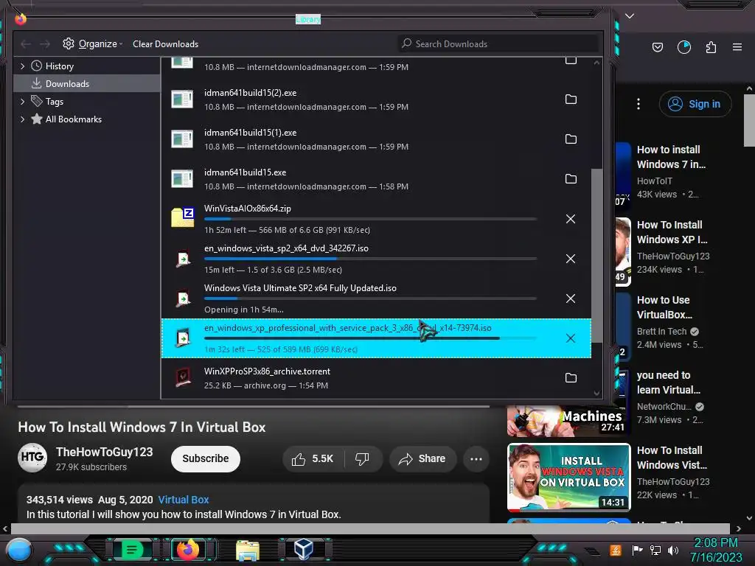Open folder for idman641build15(1).exe download

[x=571, y=139]
